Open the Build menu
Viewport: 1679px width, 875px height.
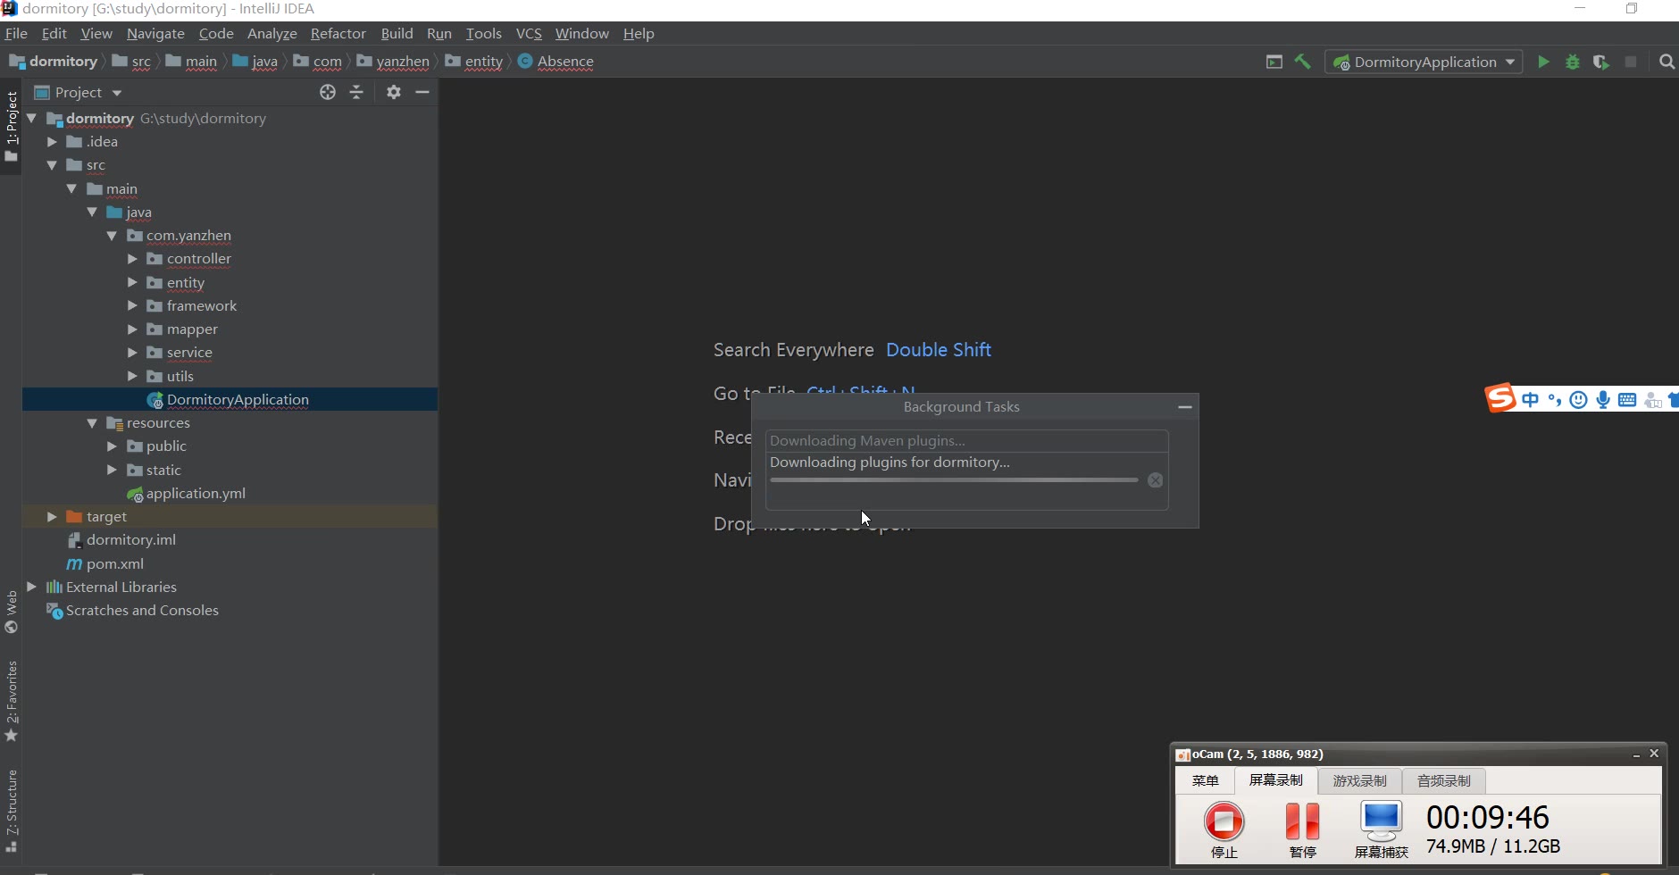[397, 33]
